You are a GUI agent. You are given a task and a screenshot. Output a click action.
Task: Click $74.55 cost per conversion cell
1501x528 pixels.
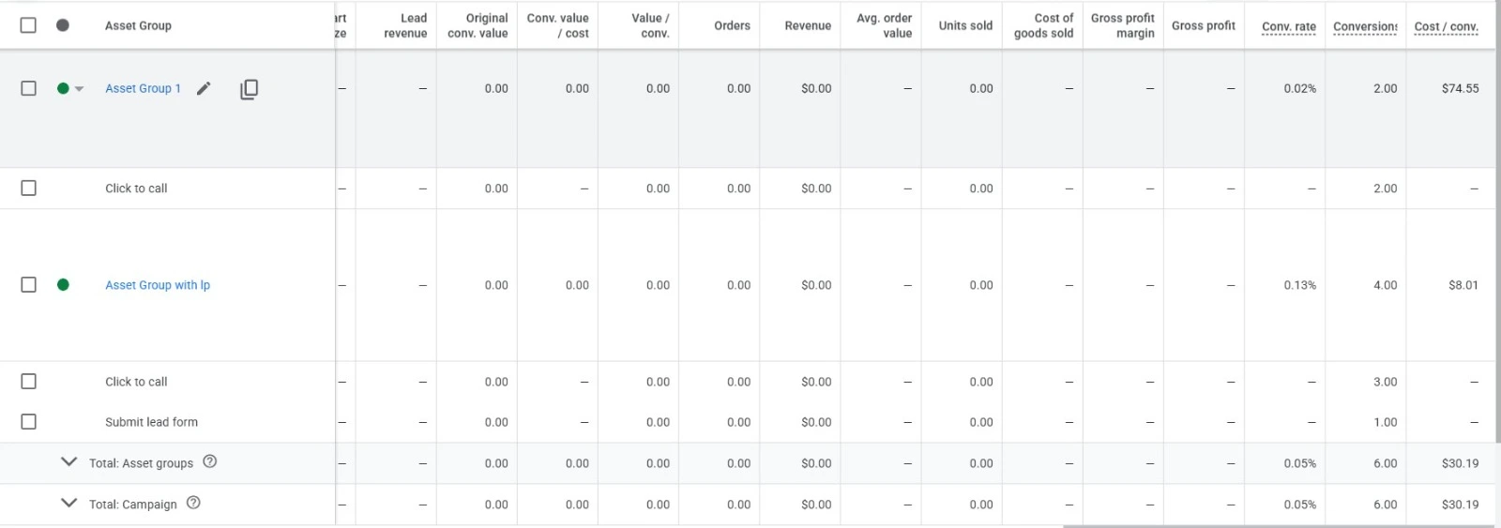[1460, 88]
